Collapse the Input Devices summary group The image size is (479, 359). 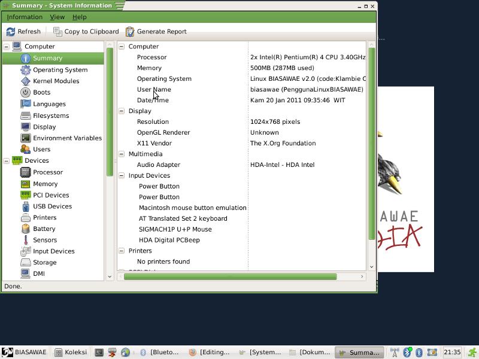[x=122, y=175]
